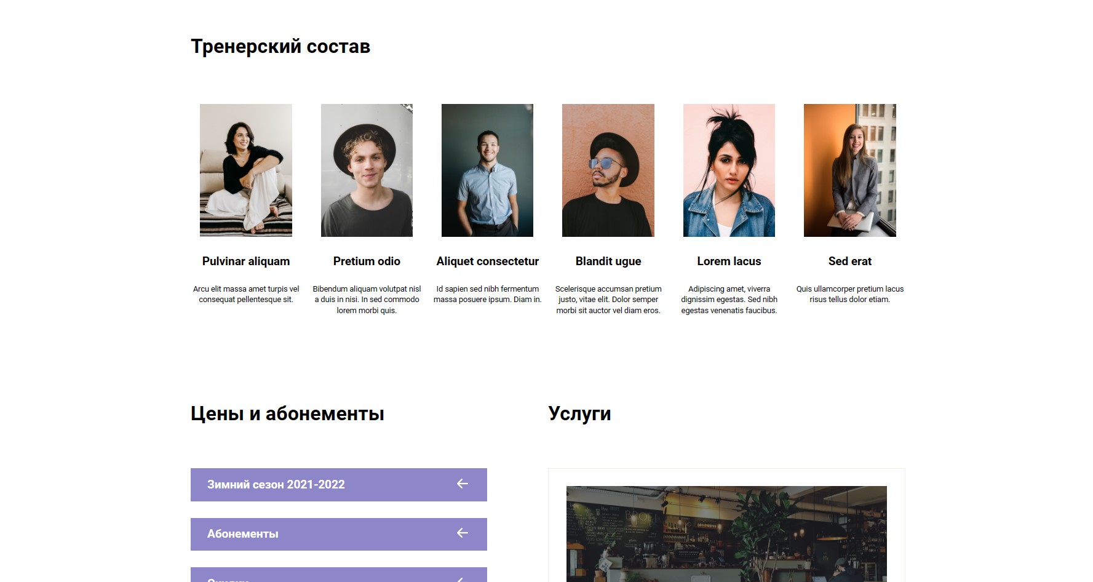
Task: Open Lorem lacus trainer photo
Action: coord(729,170)
